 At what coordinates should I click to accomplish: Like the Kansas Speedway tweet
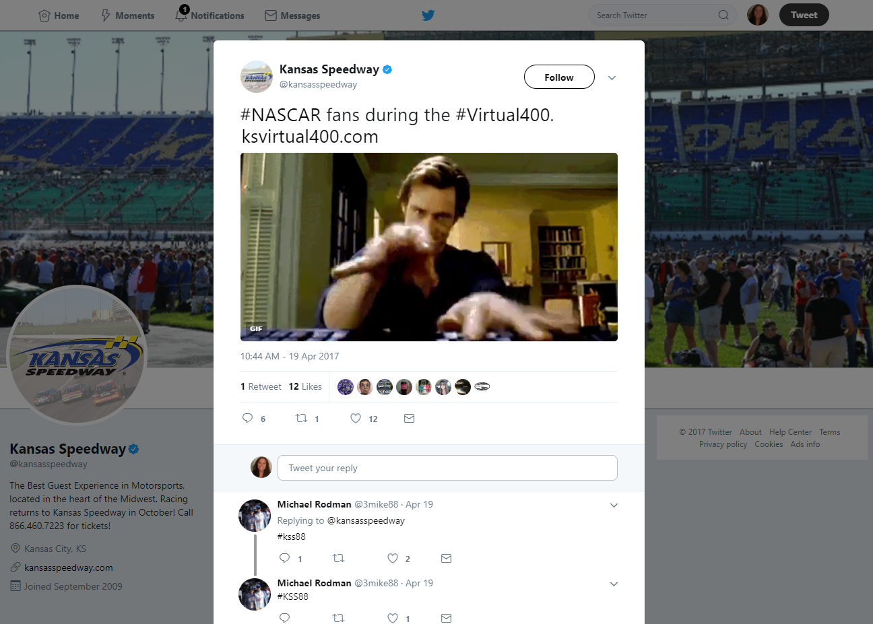356,419
